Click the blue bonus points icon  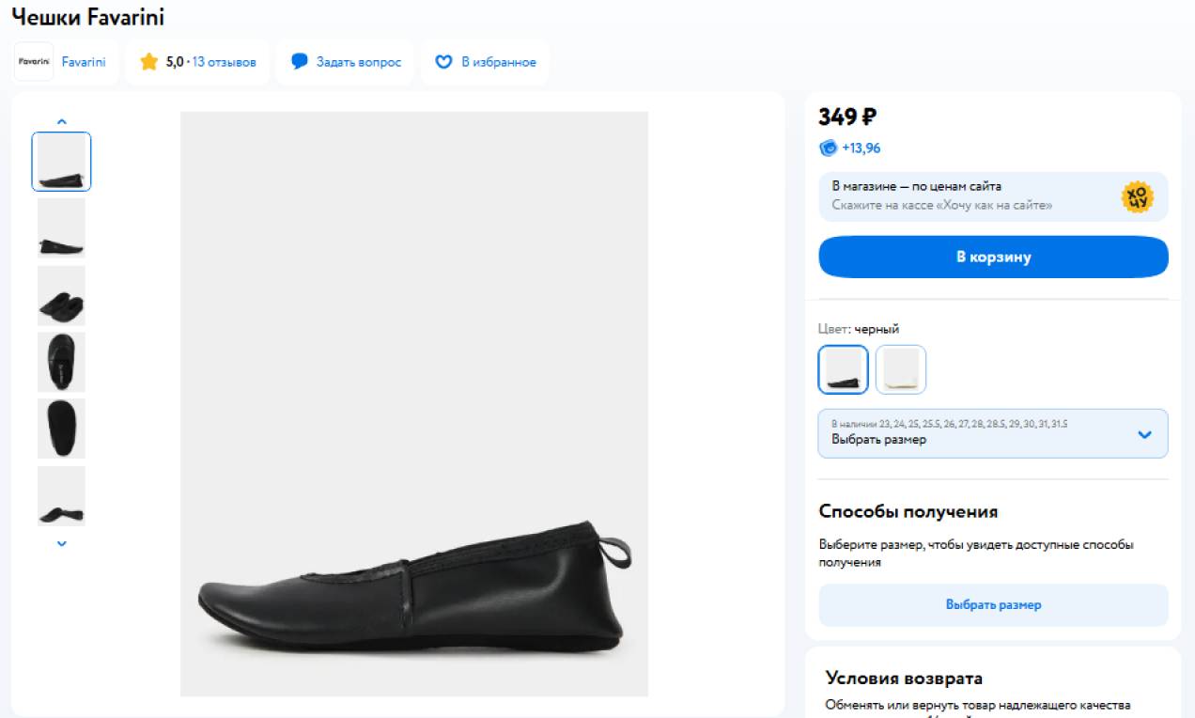[828, 148]
